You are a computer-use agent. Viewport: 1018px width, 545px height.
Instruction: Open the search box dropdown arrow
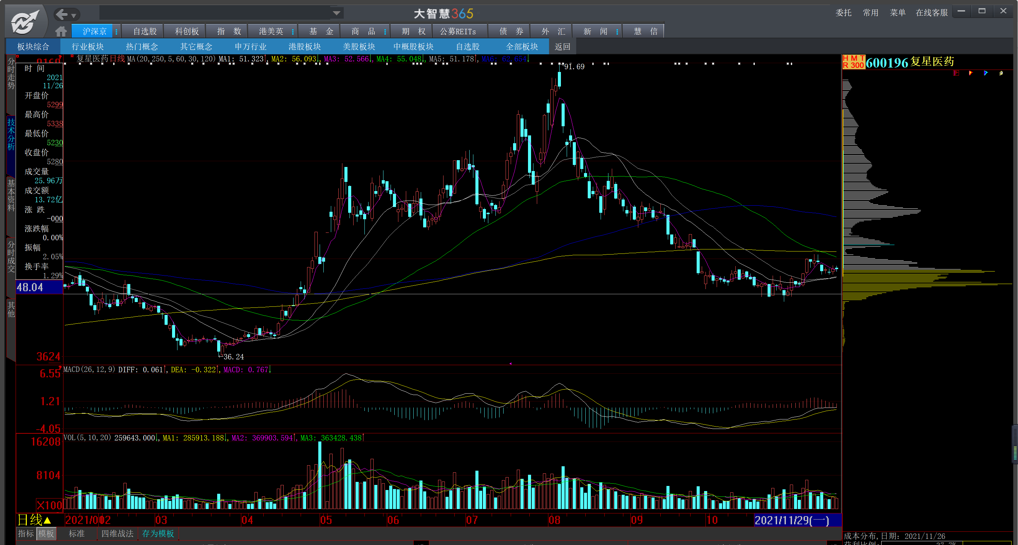(x=336, y=13)
